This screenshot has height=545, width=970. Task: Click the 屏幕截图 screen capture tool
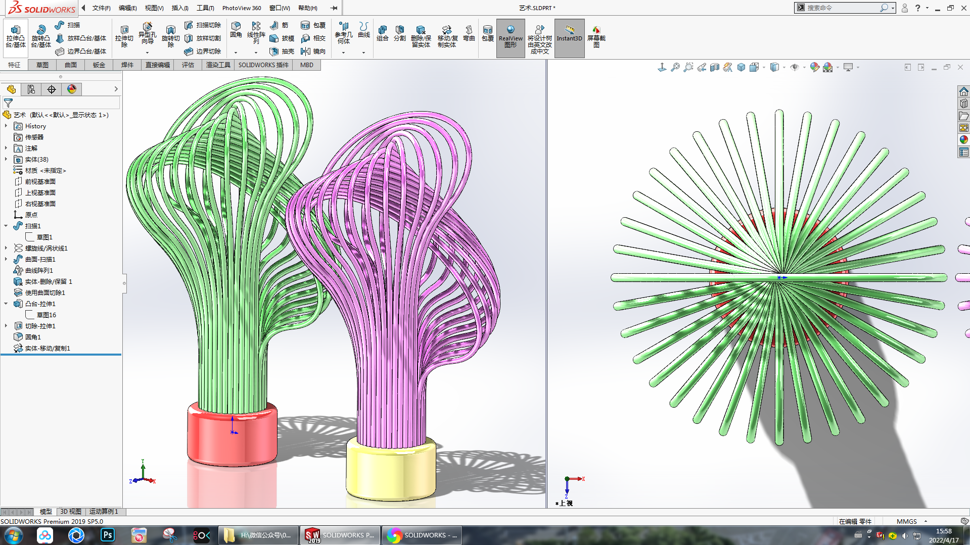pos(596,36)
